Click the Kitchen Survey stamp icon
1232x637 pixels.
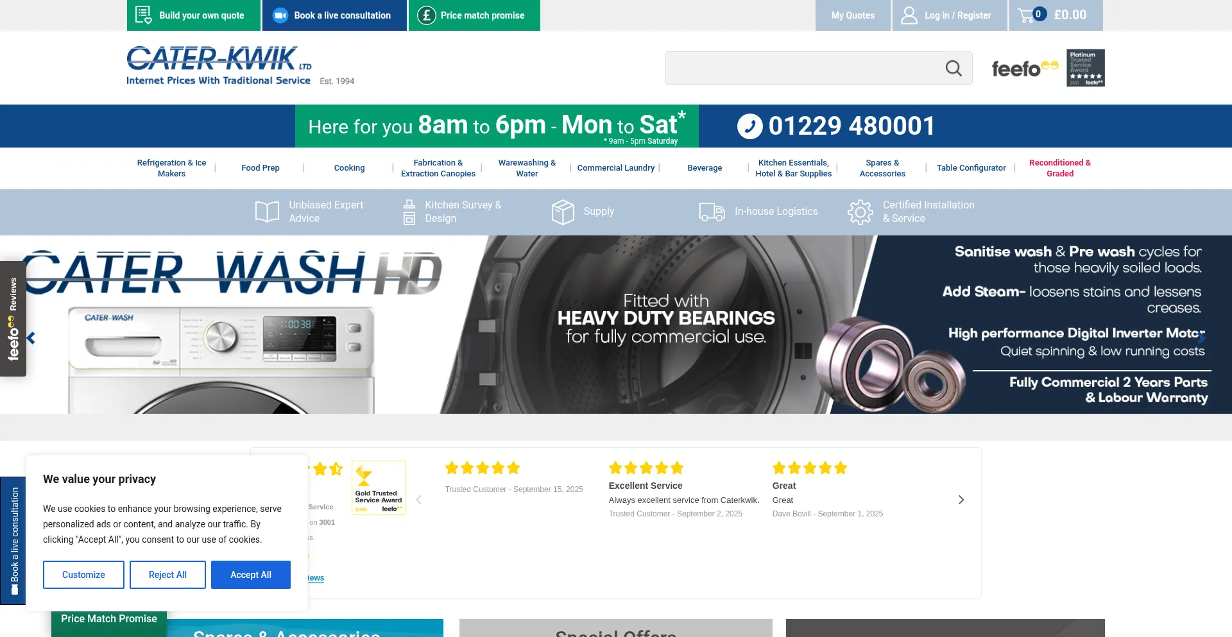click(409, 212)
